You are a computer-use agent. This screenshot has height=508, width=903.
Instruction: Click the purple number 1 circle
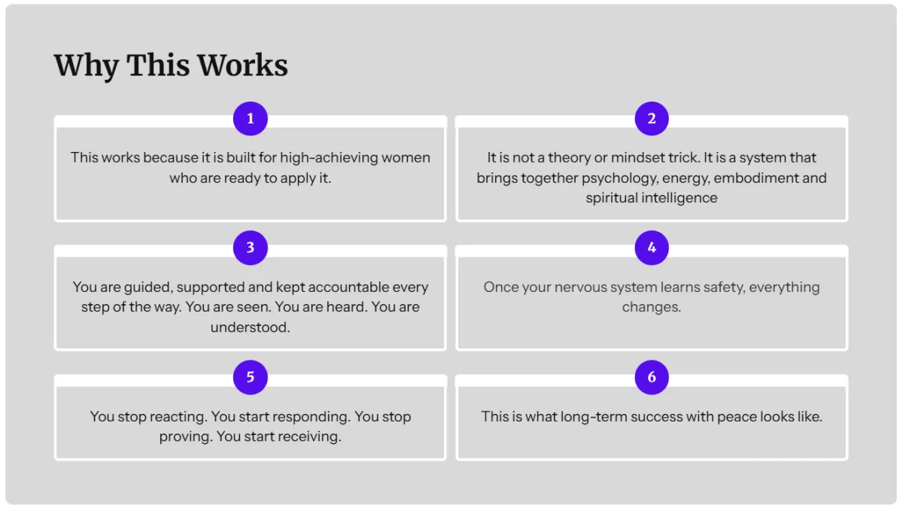point(251,118)
